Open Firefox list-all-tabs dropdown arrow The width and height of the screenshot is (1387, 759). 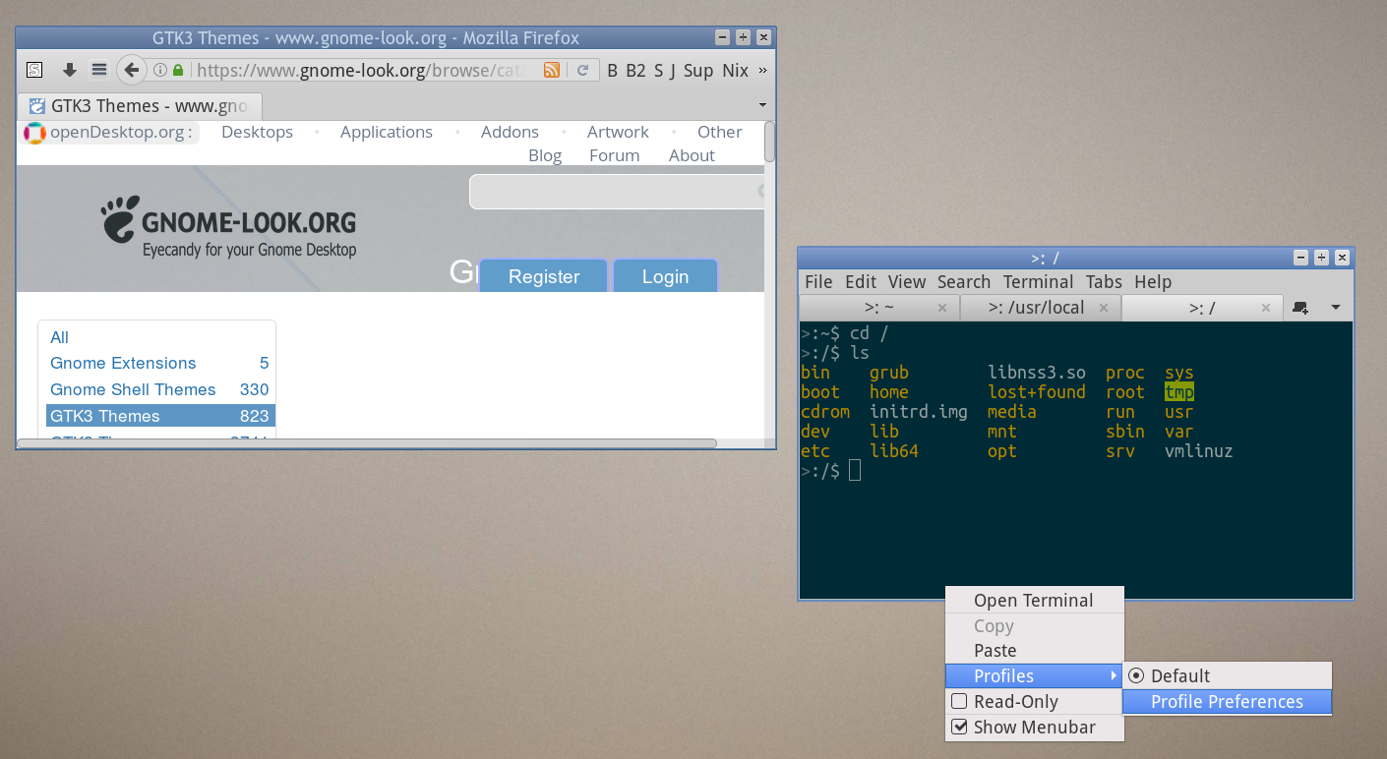pyautogui.click(x=763, y=105)
